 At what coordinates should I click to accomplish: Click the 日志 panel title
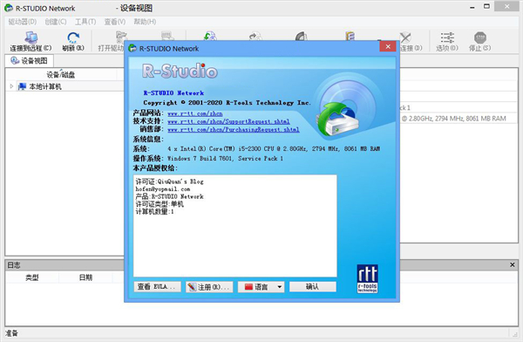pos(14,265)
